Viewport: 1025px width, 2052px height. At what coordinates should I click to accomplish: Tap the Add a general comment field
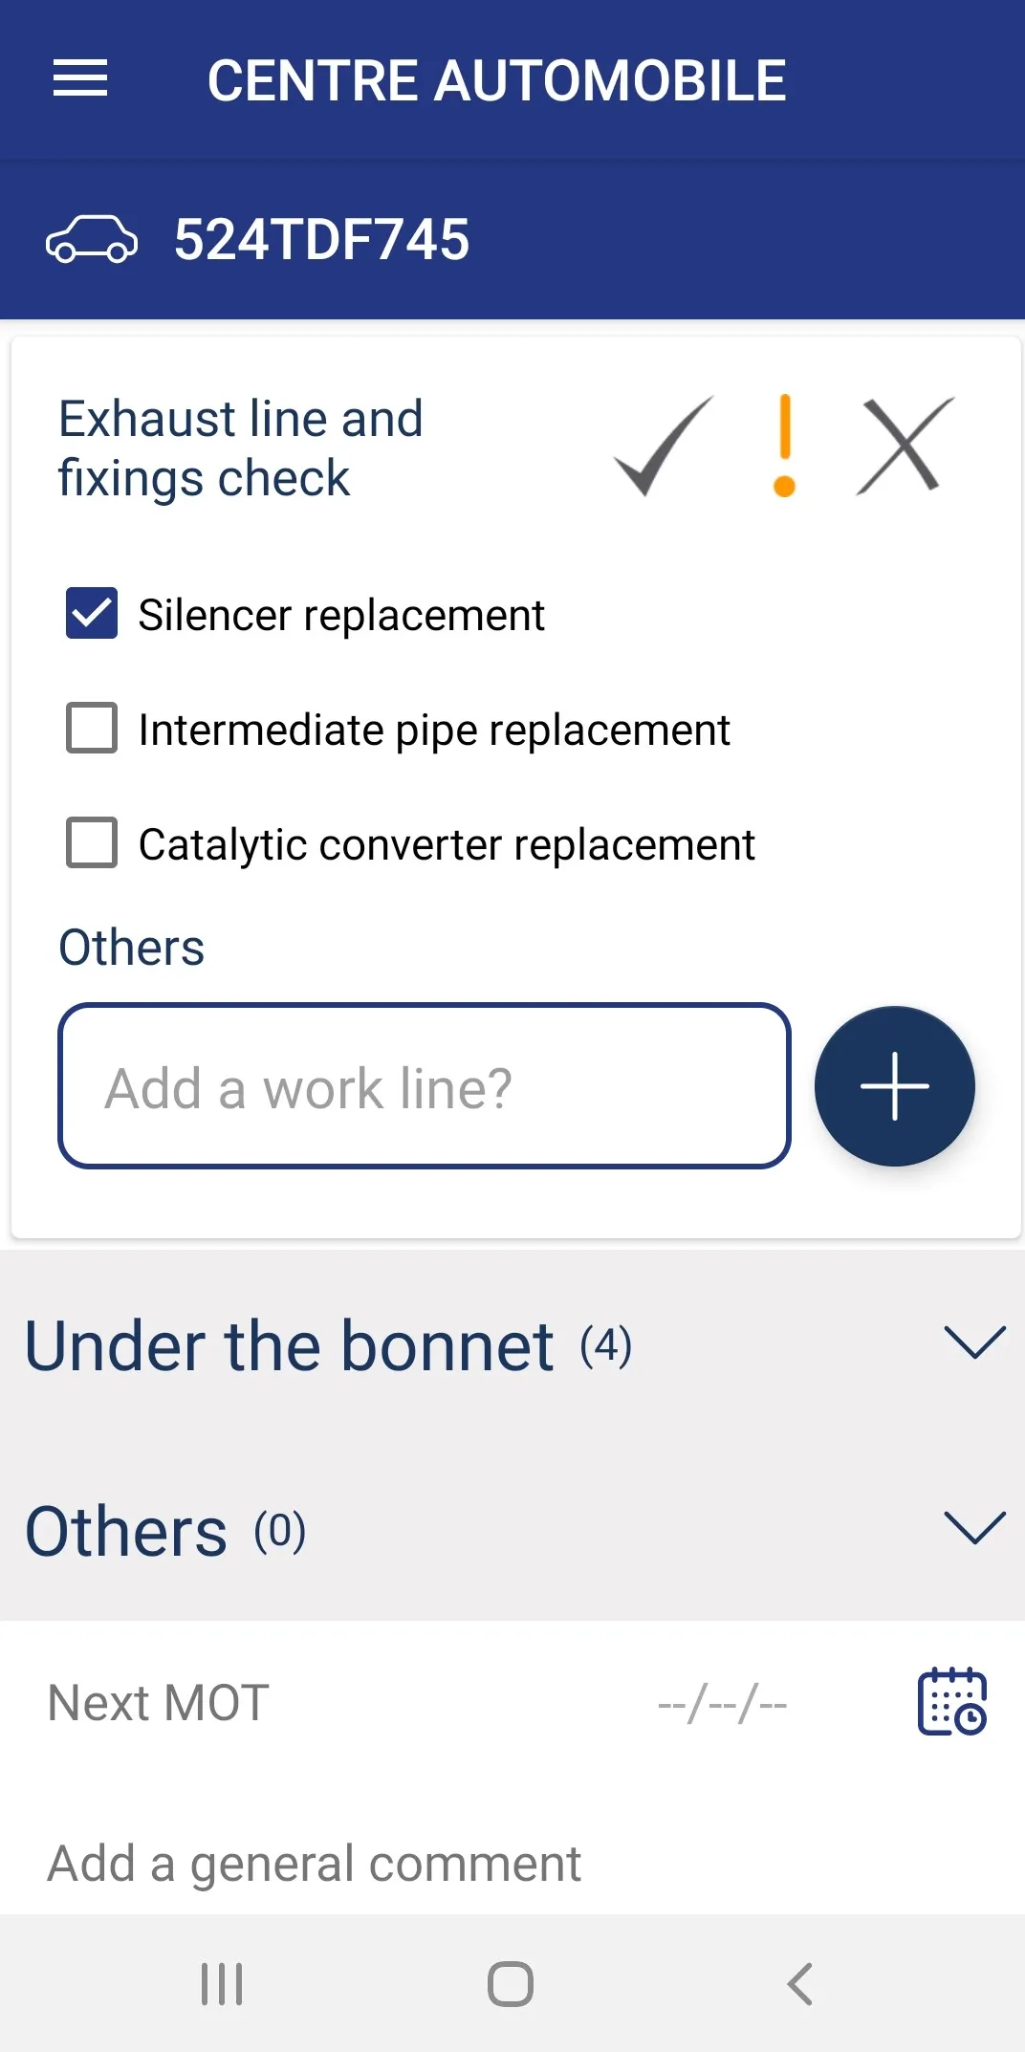pos(315,1863)
